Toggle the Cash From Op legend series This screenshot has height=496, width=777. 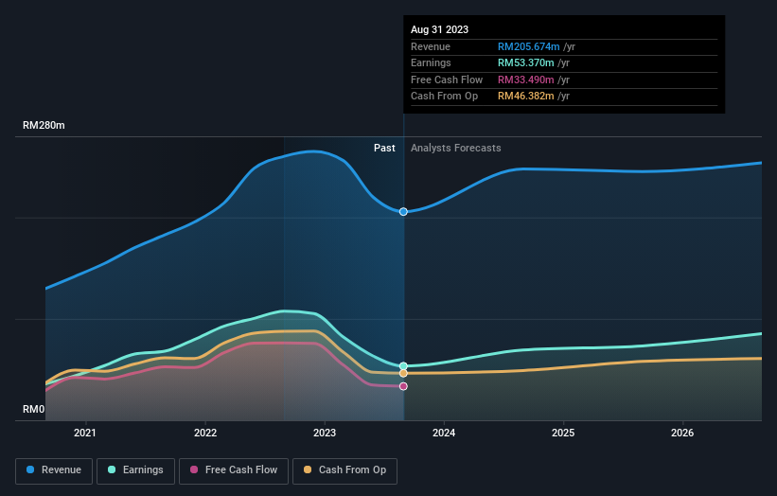(344, 470)
